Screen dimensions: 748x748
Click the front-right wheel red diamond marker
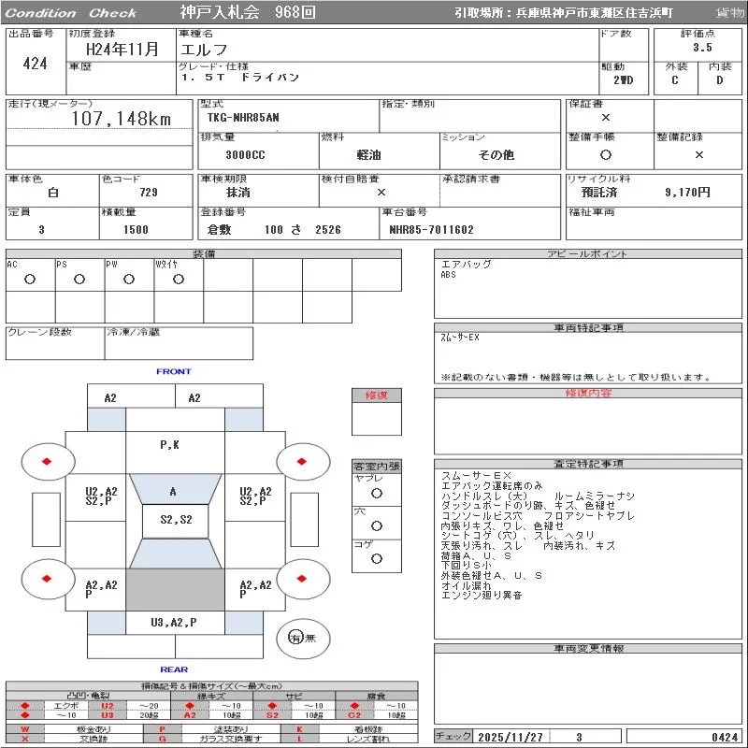(302, 460)
